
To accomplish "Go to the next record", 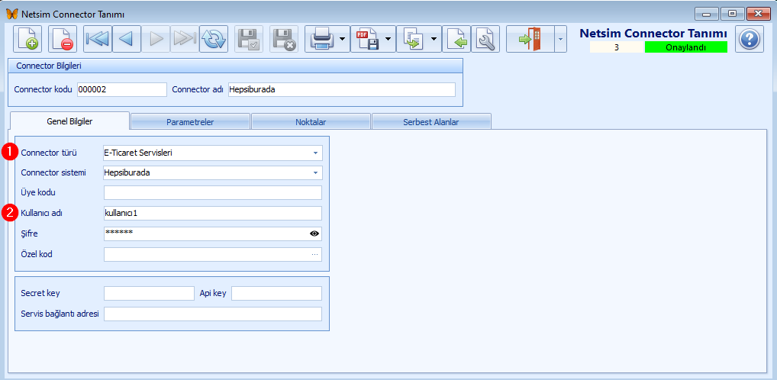I will coord(156,39).
